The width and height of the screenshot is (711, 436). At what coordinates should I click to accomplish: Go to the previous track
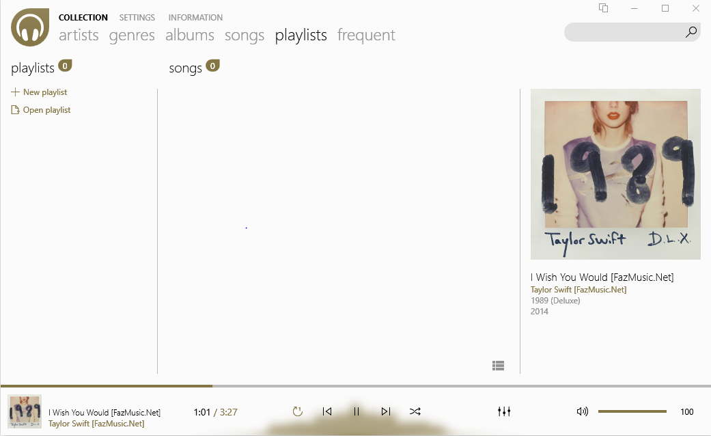pos(327,411)
